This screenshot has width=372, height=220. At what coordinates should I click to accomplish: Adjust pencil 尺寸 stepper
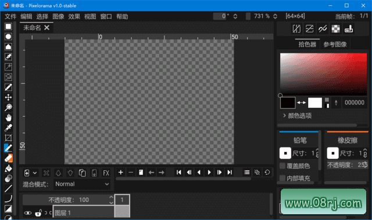317,153
